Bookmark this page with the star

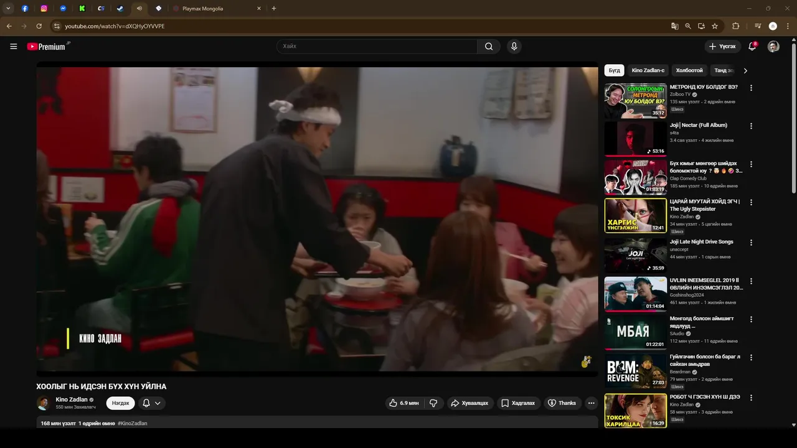point(715,26)
